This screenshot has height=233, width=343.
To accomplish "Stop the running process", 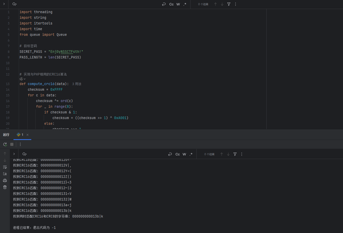I will click(12, 144).
